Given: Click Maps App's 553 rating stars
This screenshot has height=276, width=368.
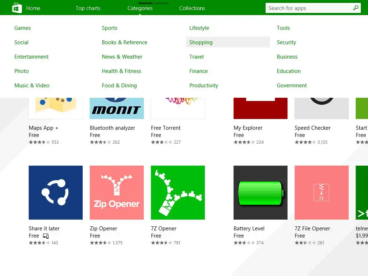Looking at the screenshot, I should coord(39,142).
